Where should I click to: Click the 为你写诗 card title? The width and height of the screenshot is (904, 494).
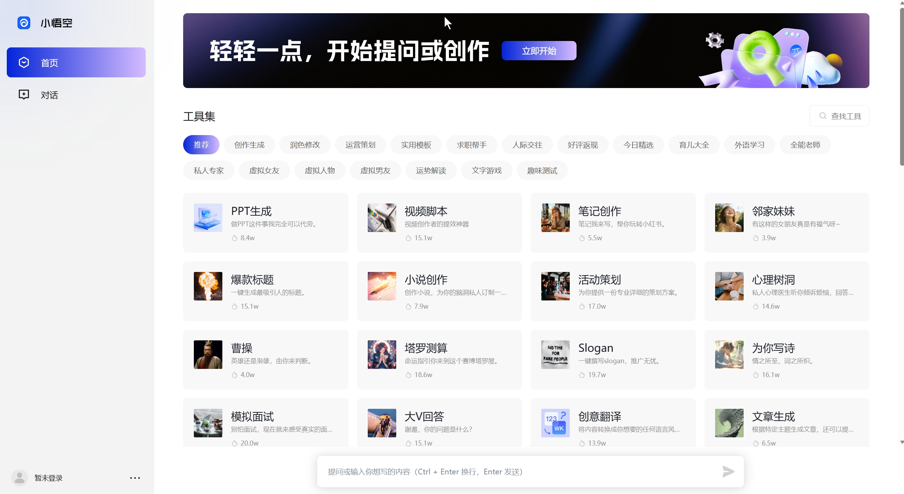tap(774, 348)
